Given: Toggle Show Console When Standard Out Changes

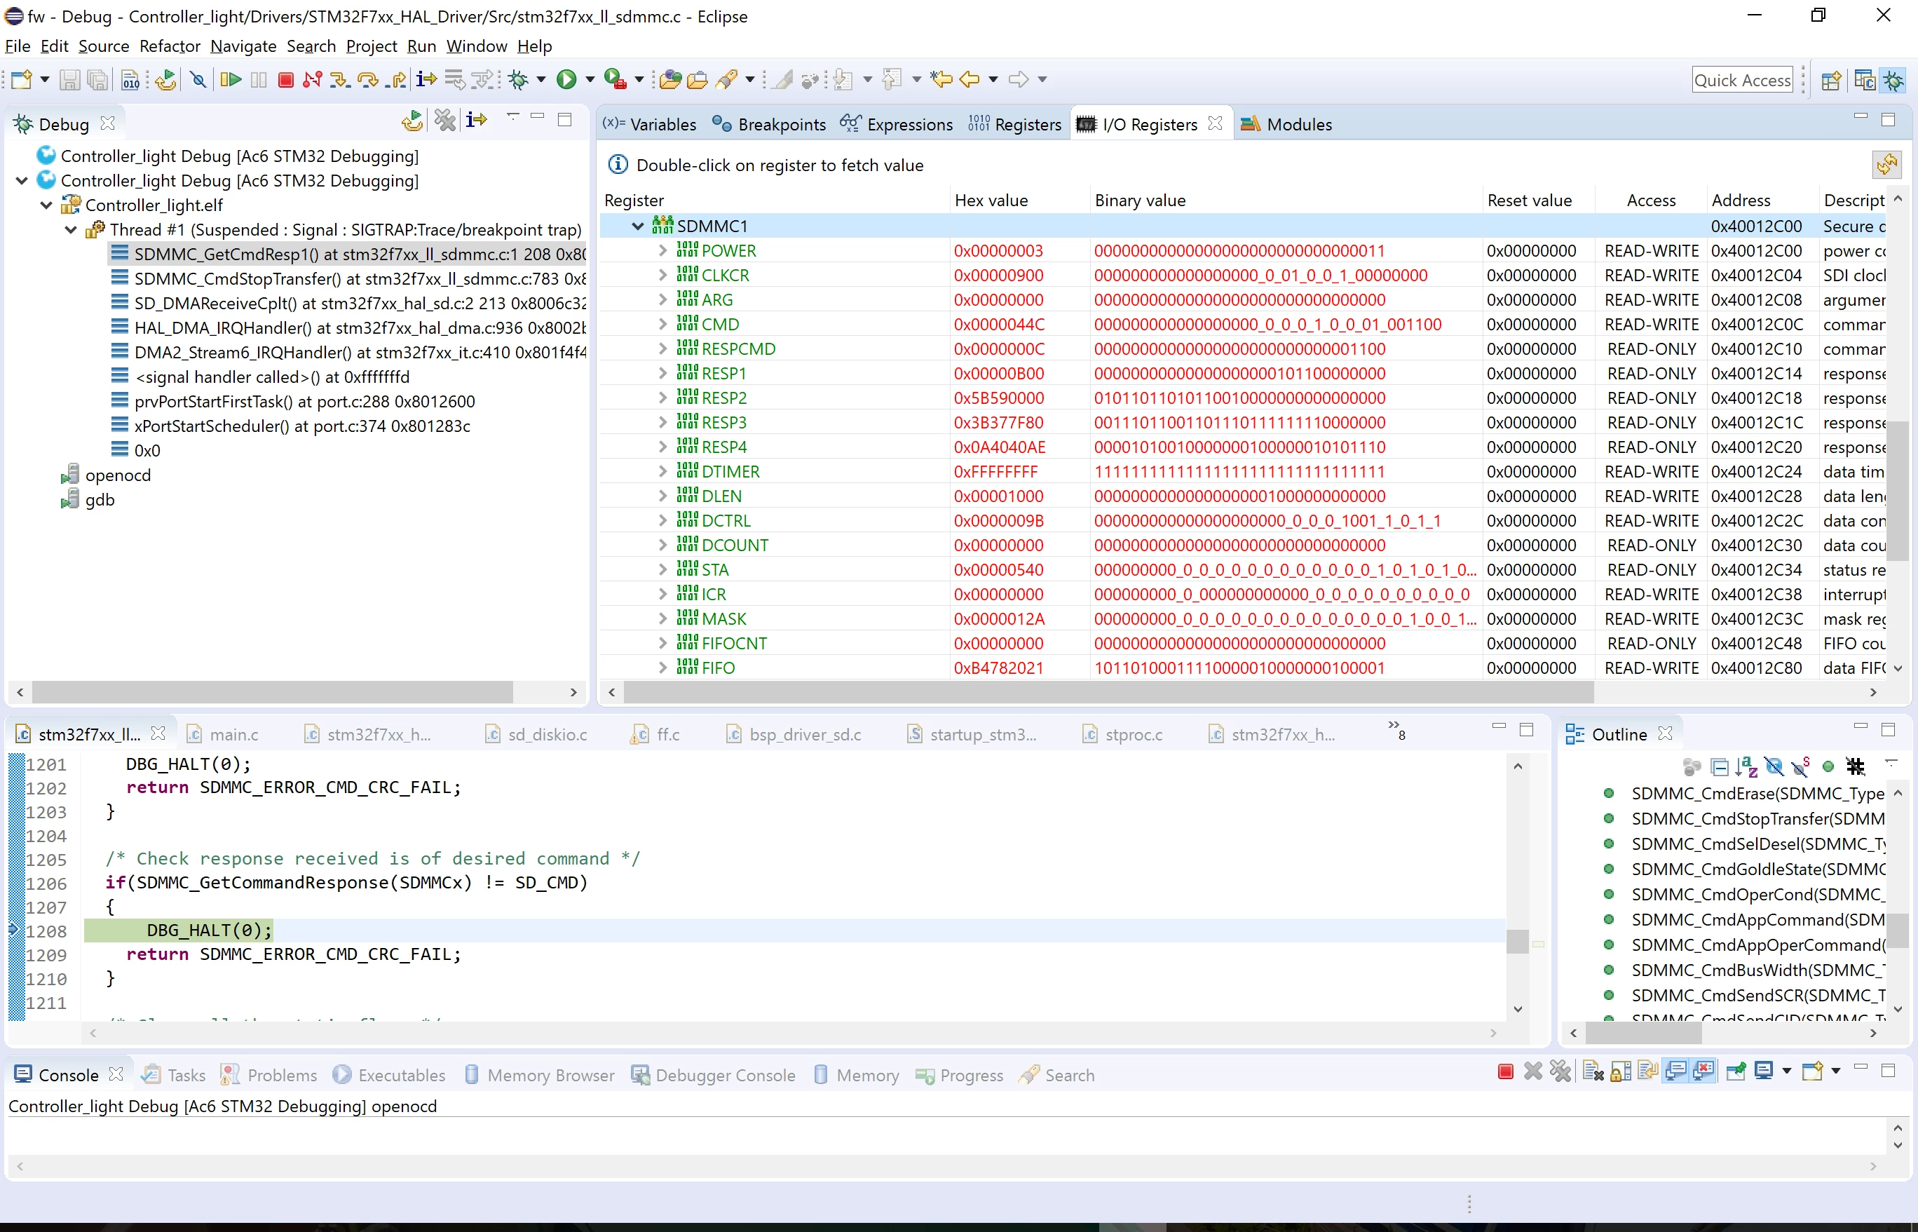Looking at the screenshot, I should (x=1676, y=1071).
